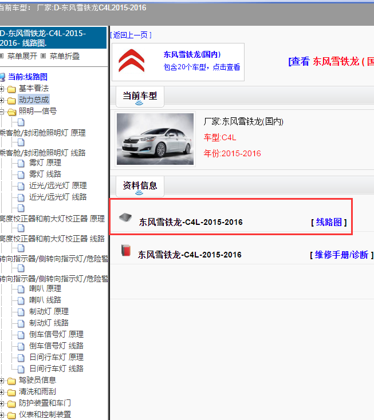374x420 pixels.
Task: Open the 雾灯 原理 entry
Action: pyautogui.click(x=45, y=163)
